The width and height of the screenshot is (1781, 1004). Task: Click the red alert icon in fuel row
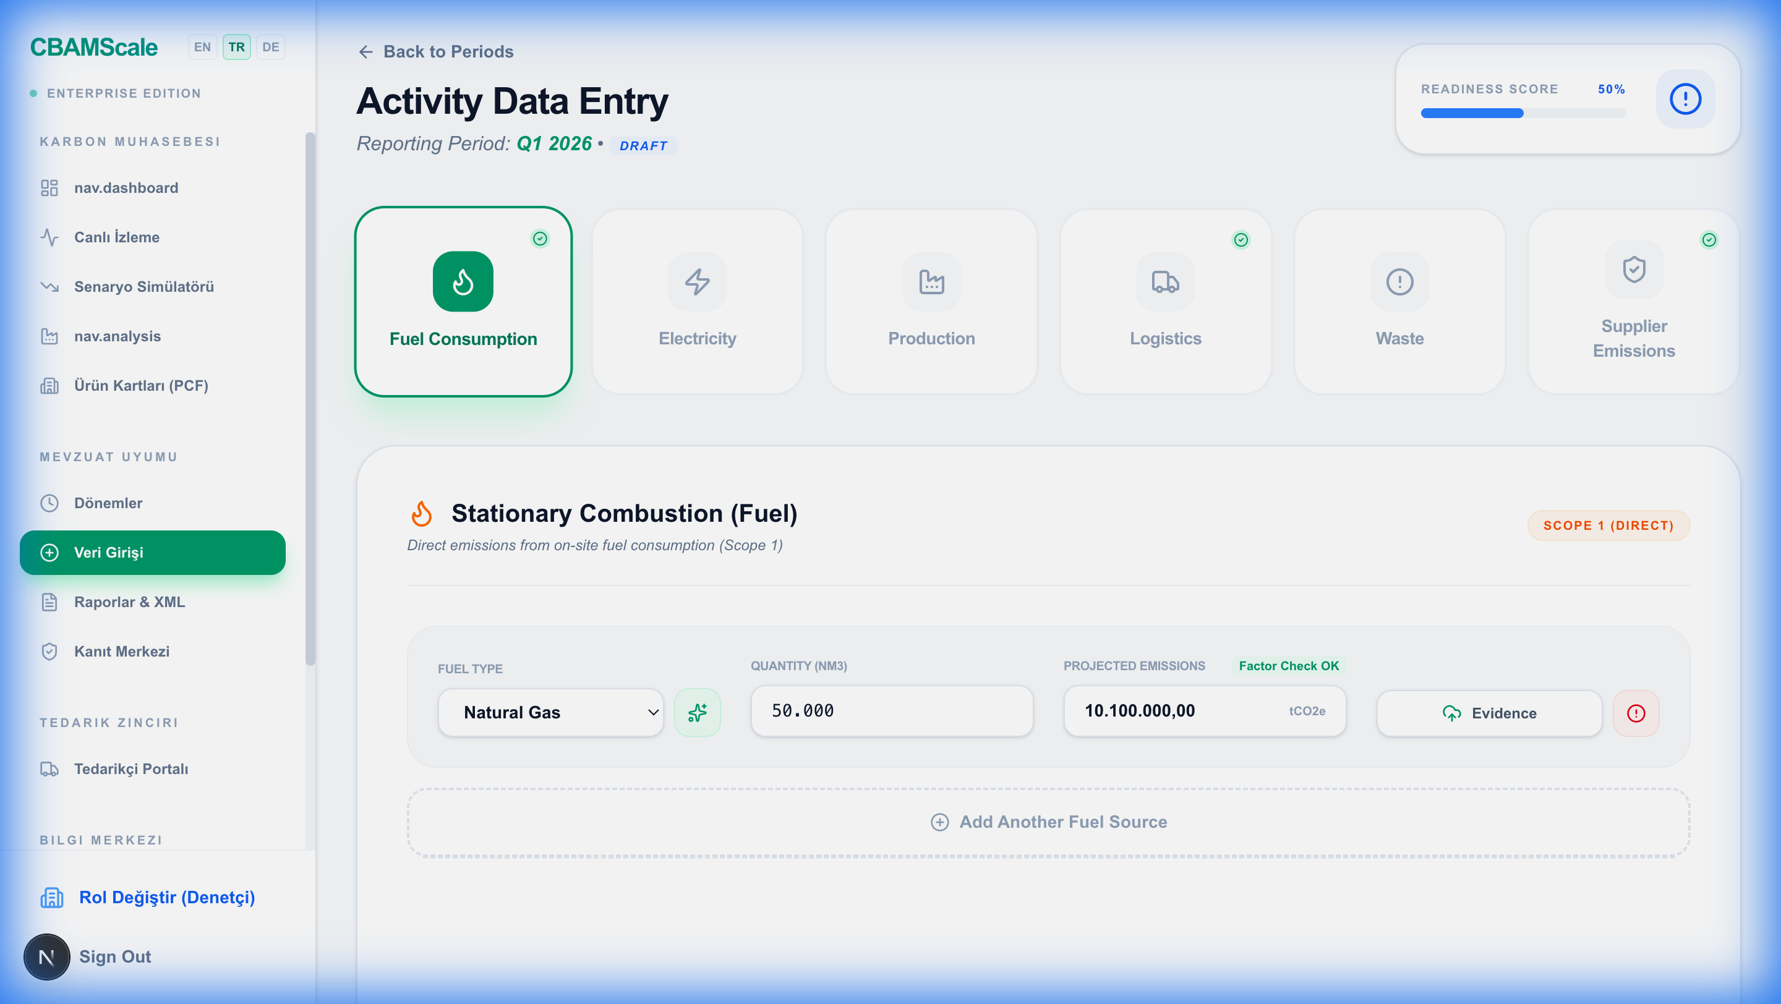click(1636, 713)
